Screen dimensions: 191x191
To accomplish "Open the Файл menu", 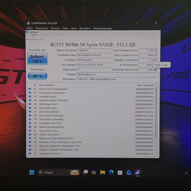I will click(x=29, y=28).
